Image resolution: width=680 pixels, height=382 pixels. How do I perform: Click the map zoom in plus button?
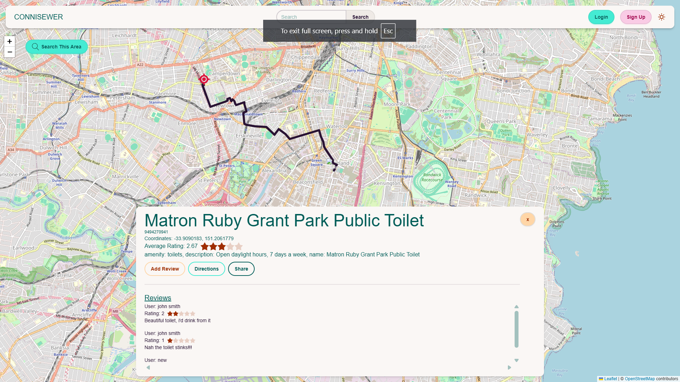coord(10,41)
